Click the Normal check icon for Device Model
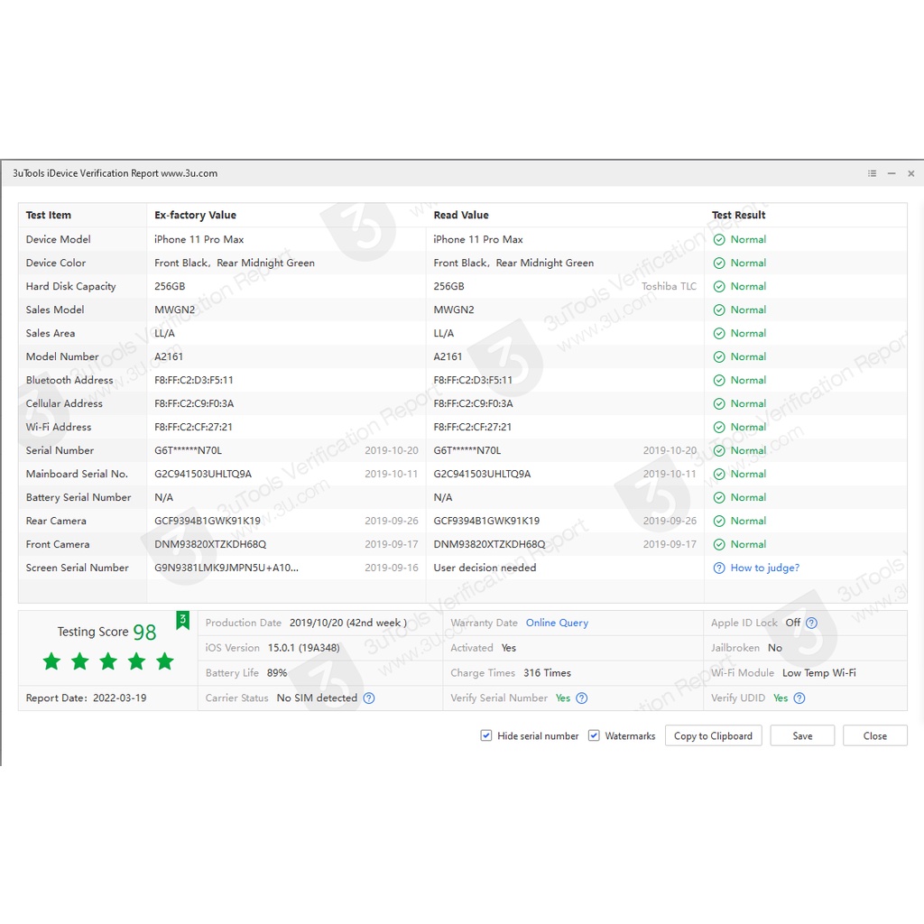The image size is (924, 924). [719, 240]
